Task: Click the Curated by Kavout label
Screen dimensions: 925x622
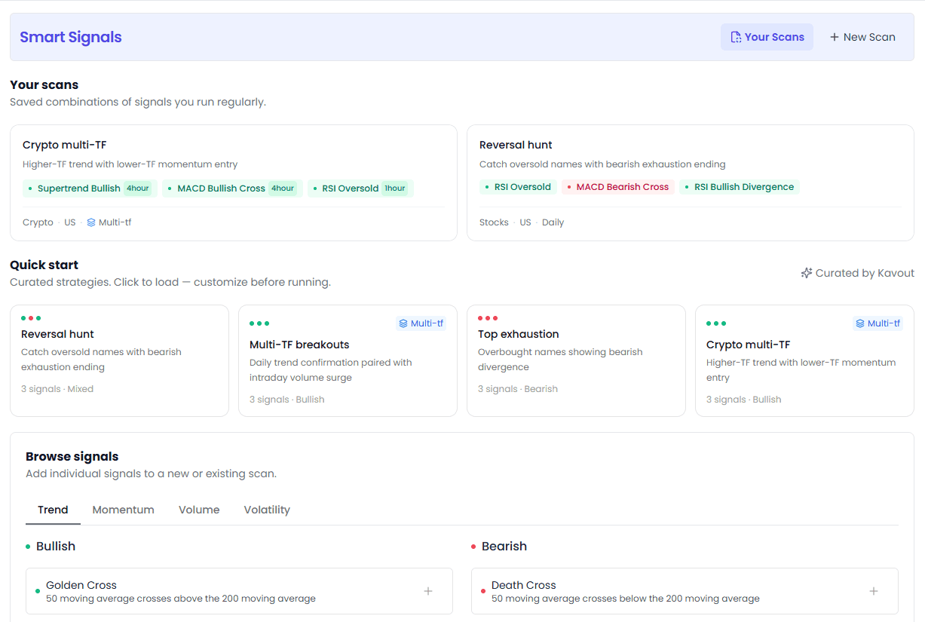Action: (x=865, y=273)
